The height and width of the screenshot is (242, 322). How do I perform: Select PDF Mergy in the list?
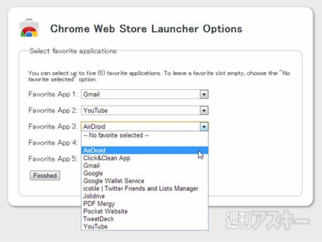click(145, 204)
